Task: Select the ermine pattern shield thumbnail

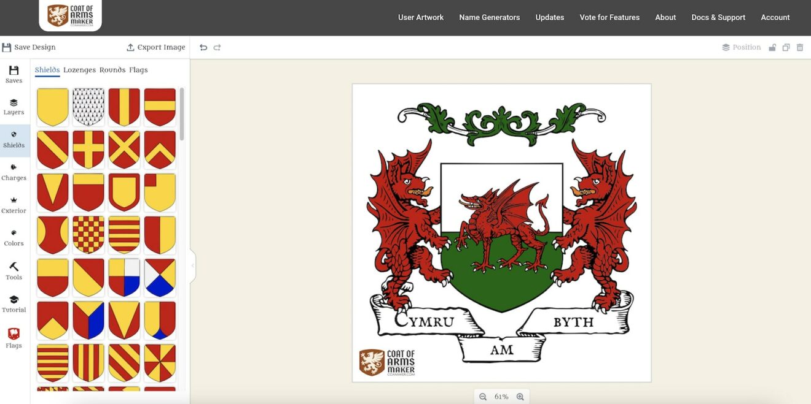Action: point(88,108)
